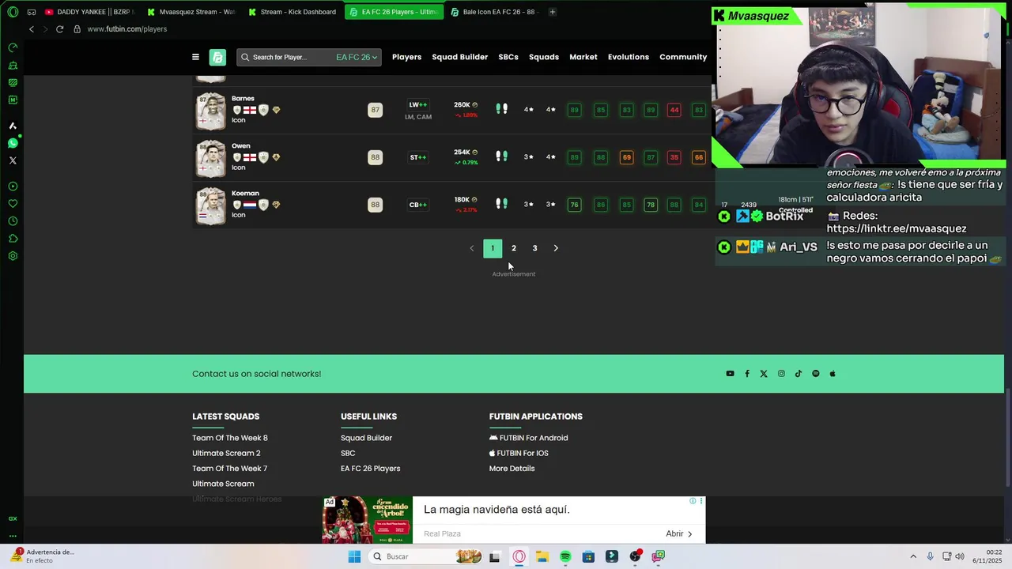Open Windows Start menu
The image size is (1012, 569).
tap(354, 556)
